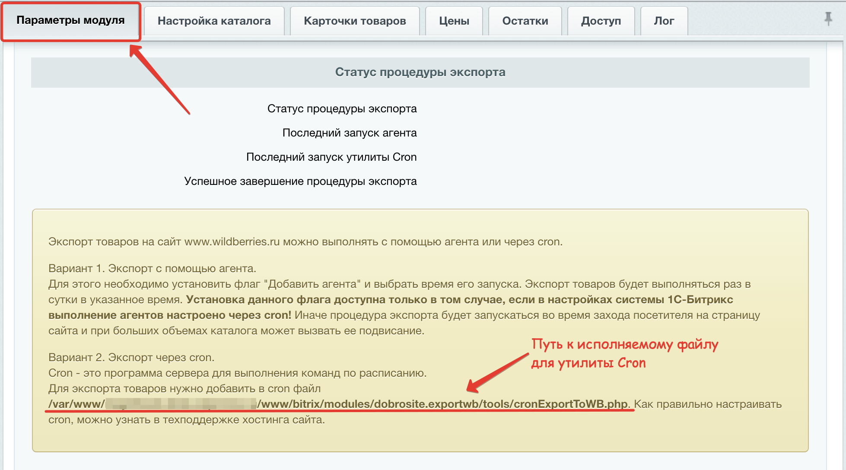Image resolution: width=846 pixels, height=470 pixels.
Task: Click the Вариант 2. Экспорт через cron line
Action: click(131, 357)
